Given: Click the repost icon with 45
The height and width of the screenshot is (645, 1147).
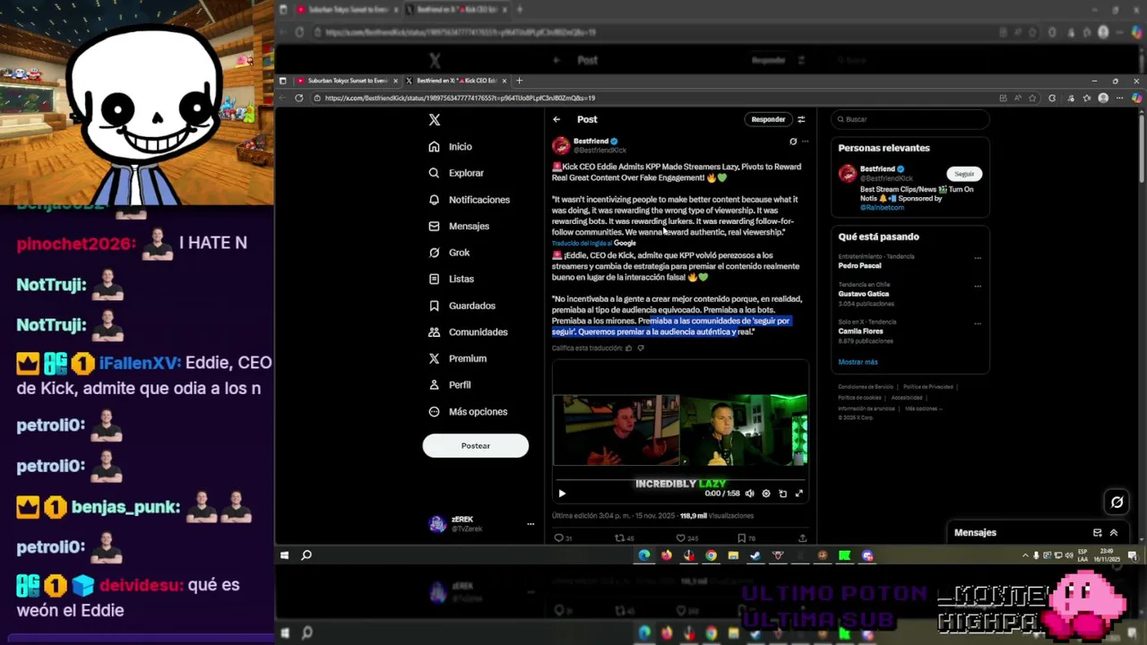Looking at the screenshot, I should point(624,538).
